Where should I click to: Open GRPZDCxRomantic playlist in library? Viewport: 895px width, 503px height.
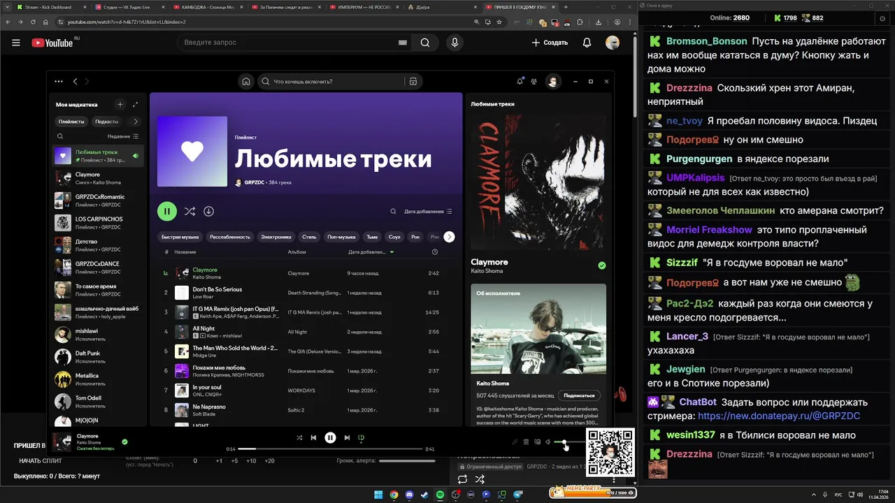98,200
